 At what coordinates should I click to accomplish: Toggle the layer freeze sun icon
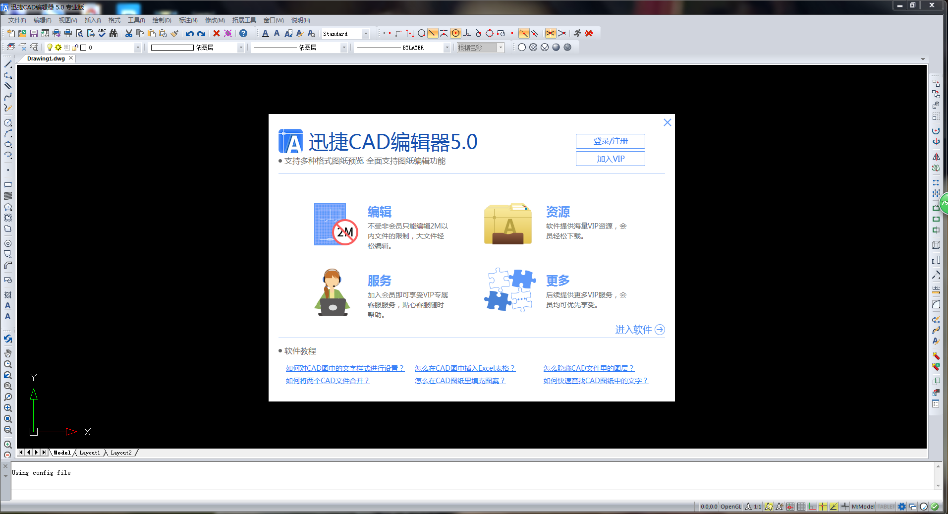click(x=58, y=47)
